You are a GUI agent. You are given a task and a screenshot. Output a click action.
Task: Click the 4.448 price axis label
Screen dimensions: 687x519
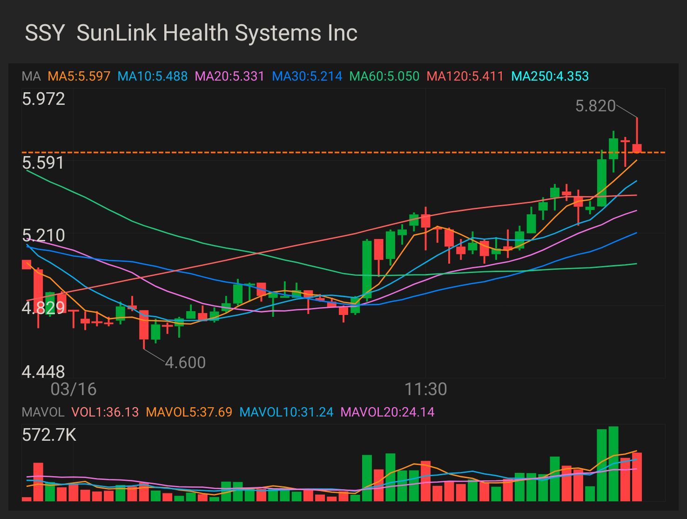click(43, 372)
